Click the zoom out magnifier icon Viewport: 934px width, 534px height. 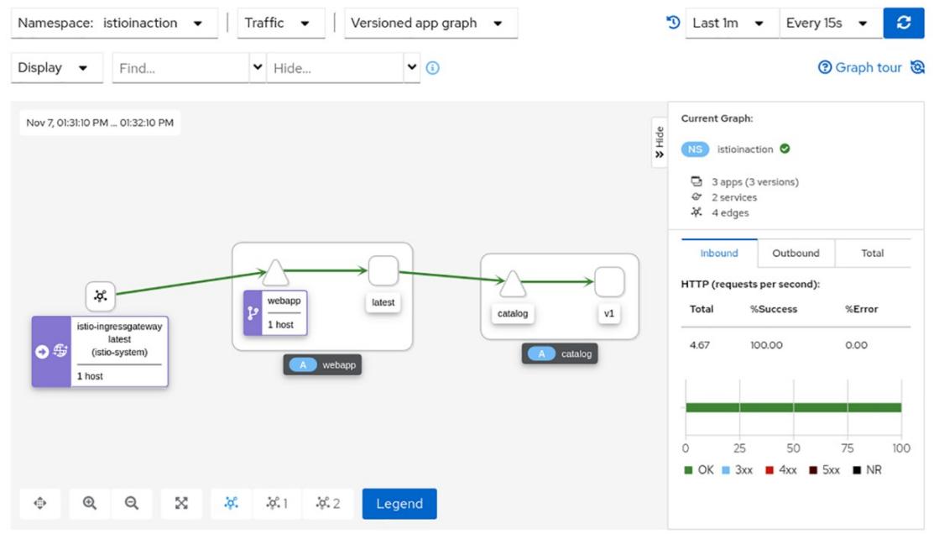pyautogui.click(x=132, y=503)
